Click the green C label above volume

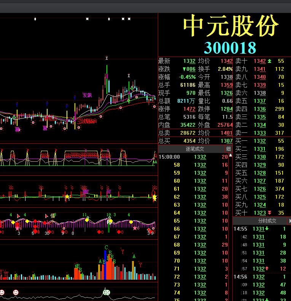107,247
